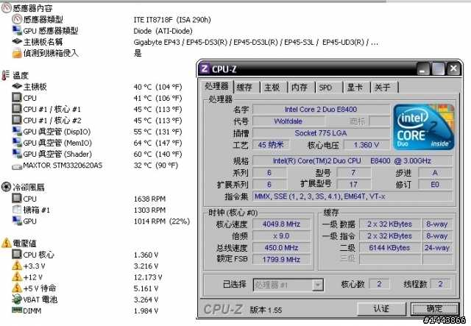Click the 12.173 V reading
The width and height of the screenshot is (471, 326).
click(147, 277)
